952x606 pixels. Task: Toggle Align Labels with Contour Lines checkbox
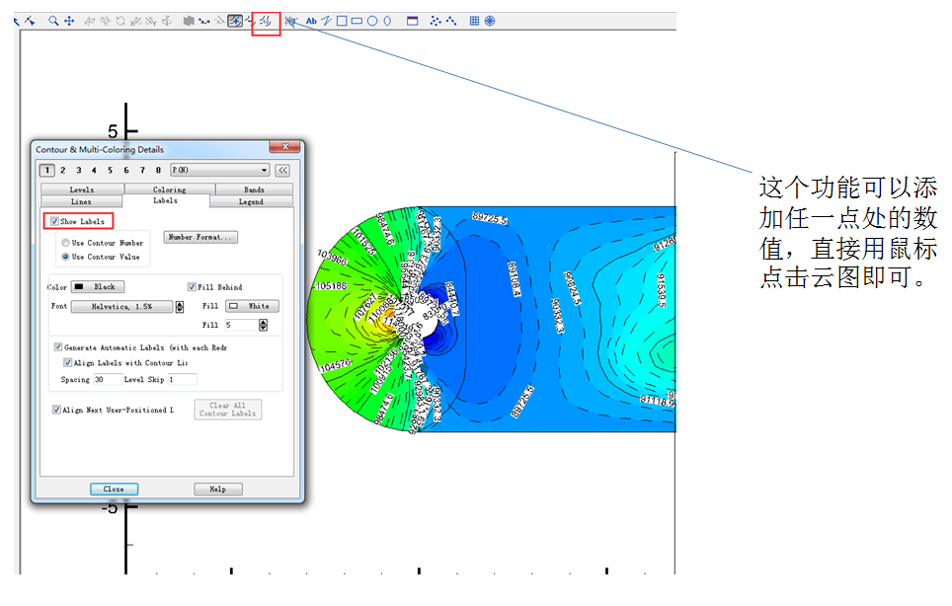click(x=68, y=362)
